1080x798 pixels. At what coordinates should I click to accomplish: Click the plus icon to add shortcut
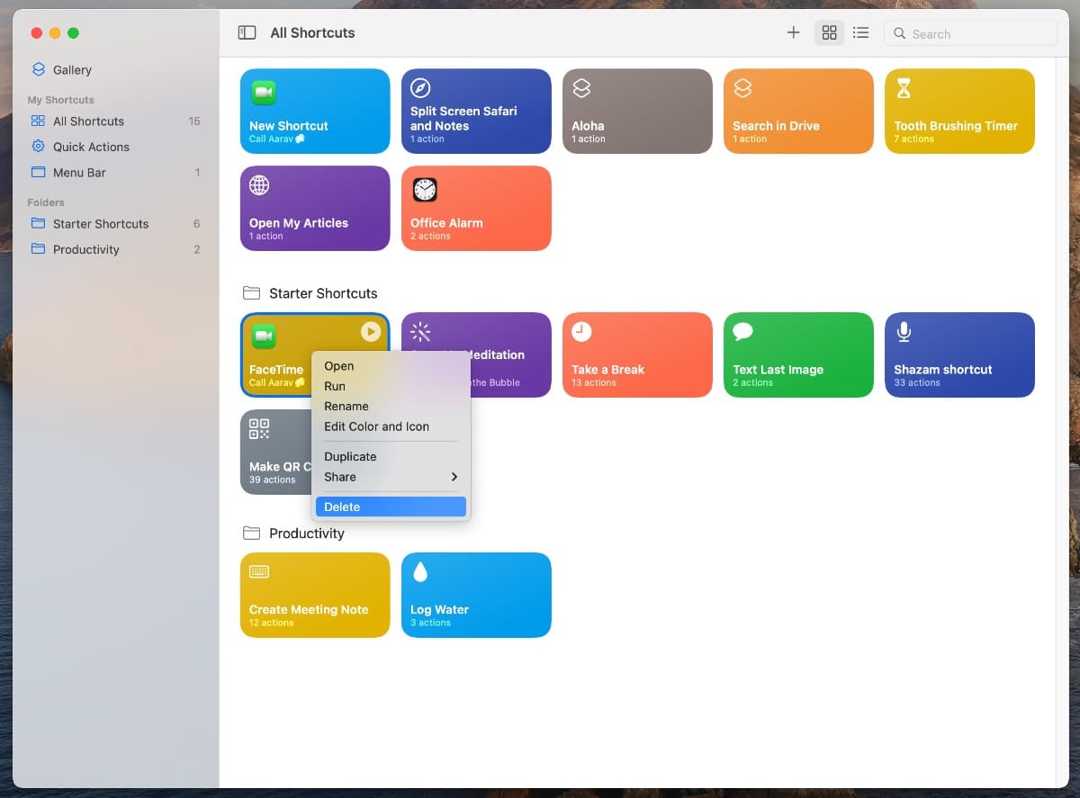(x=793, y=33)
